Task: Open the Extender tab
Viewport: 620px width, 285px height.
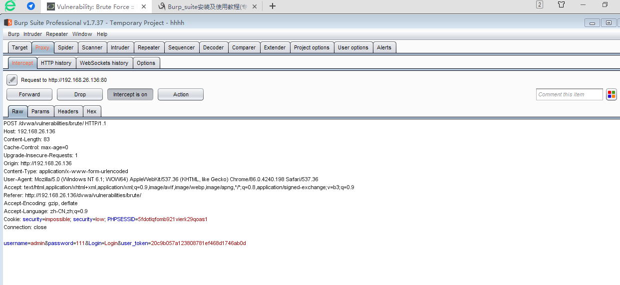Action: point(275,47)
